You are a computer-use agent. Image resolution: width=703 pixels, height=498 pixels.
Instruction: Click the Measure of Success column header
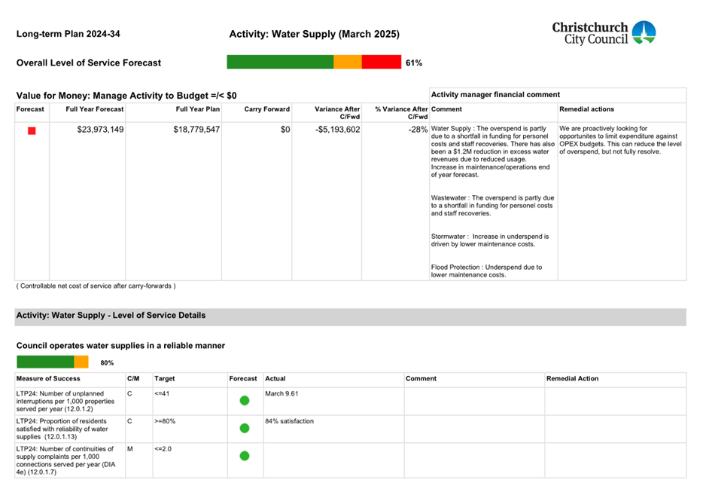tap(48, 379)
